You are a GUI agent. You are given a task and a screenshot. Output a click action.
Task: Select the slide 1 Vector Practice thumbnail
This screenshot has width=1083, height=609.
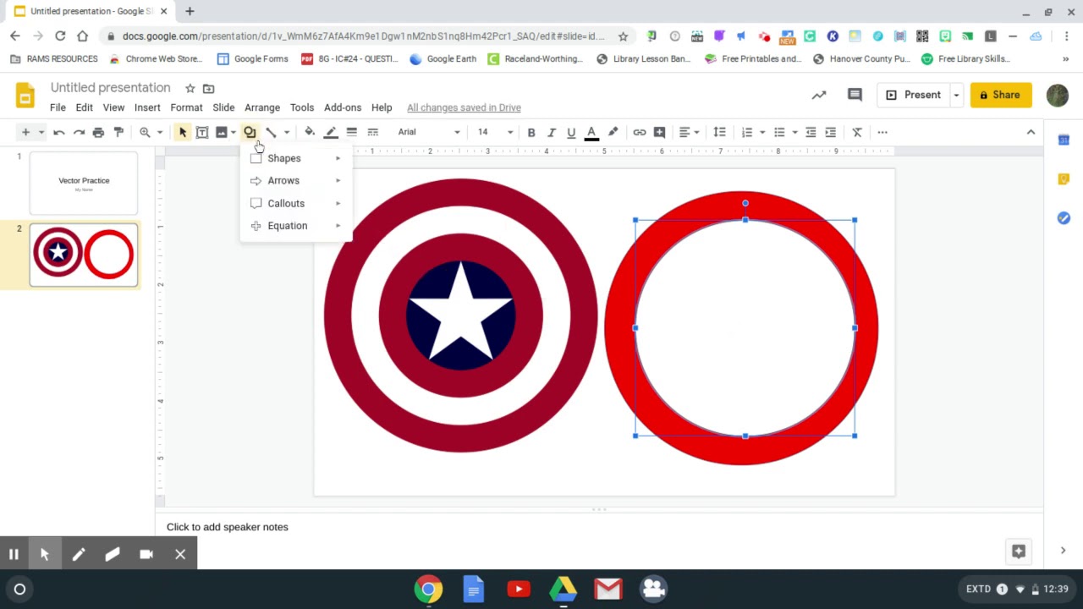(84, 184)
